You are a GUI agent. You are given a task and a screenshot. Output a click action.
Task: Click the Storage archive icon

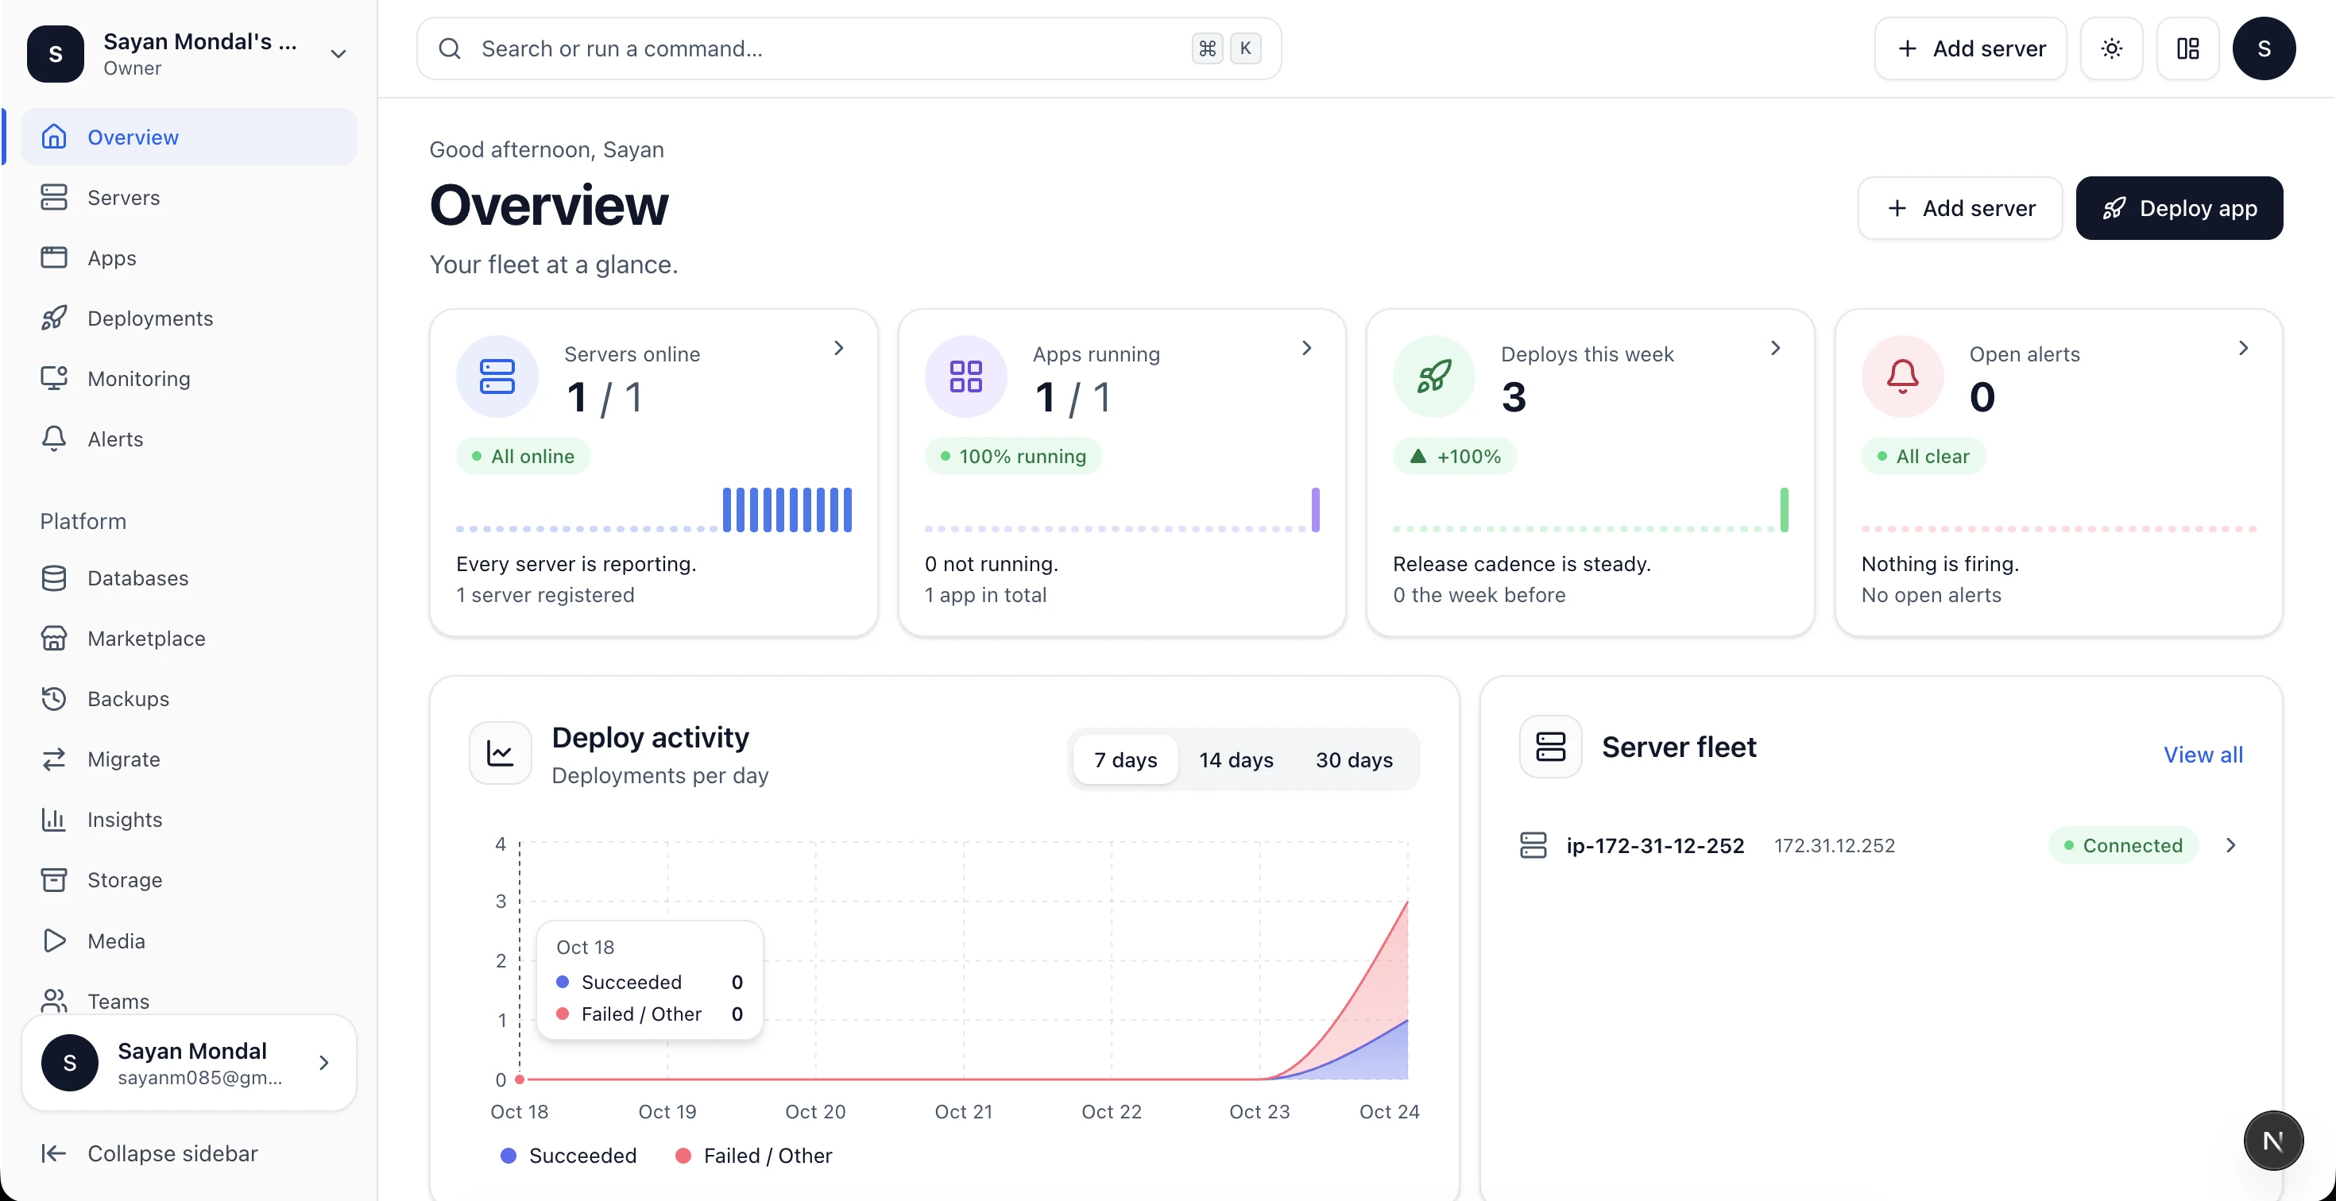54,880
